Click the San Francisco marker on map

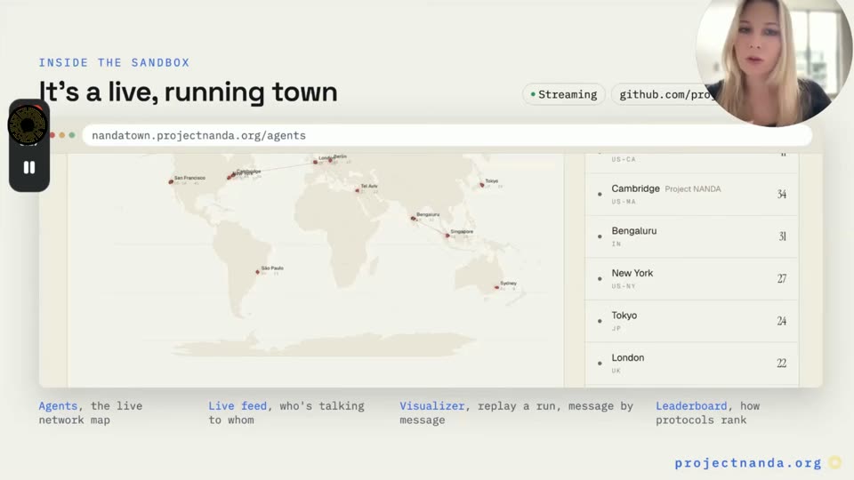point(171,181)
